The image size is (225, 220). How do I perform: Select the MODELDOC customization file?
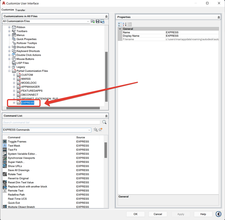29,83
